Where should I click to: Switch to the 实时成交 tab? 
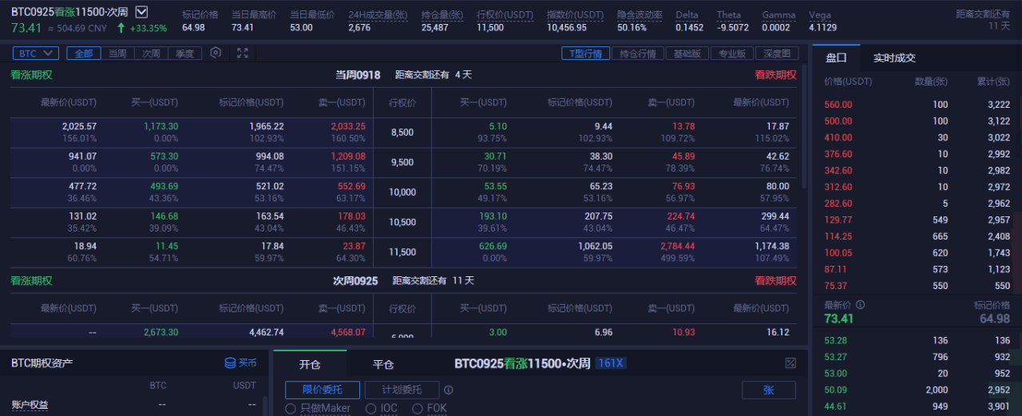coord(894,57)
